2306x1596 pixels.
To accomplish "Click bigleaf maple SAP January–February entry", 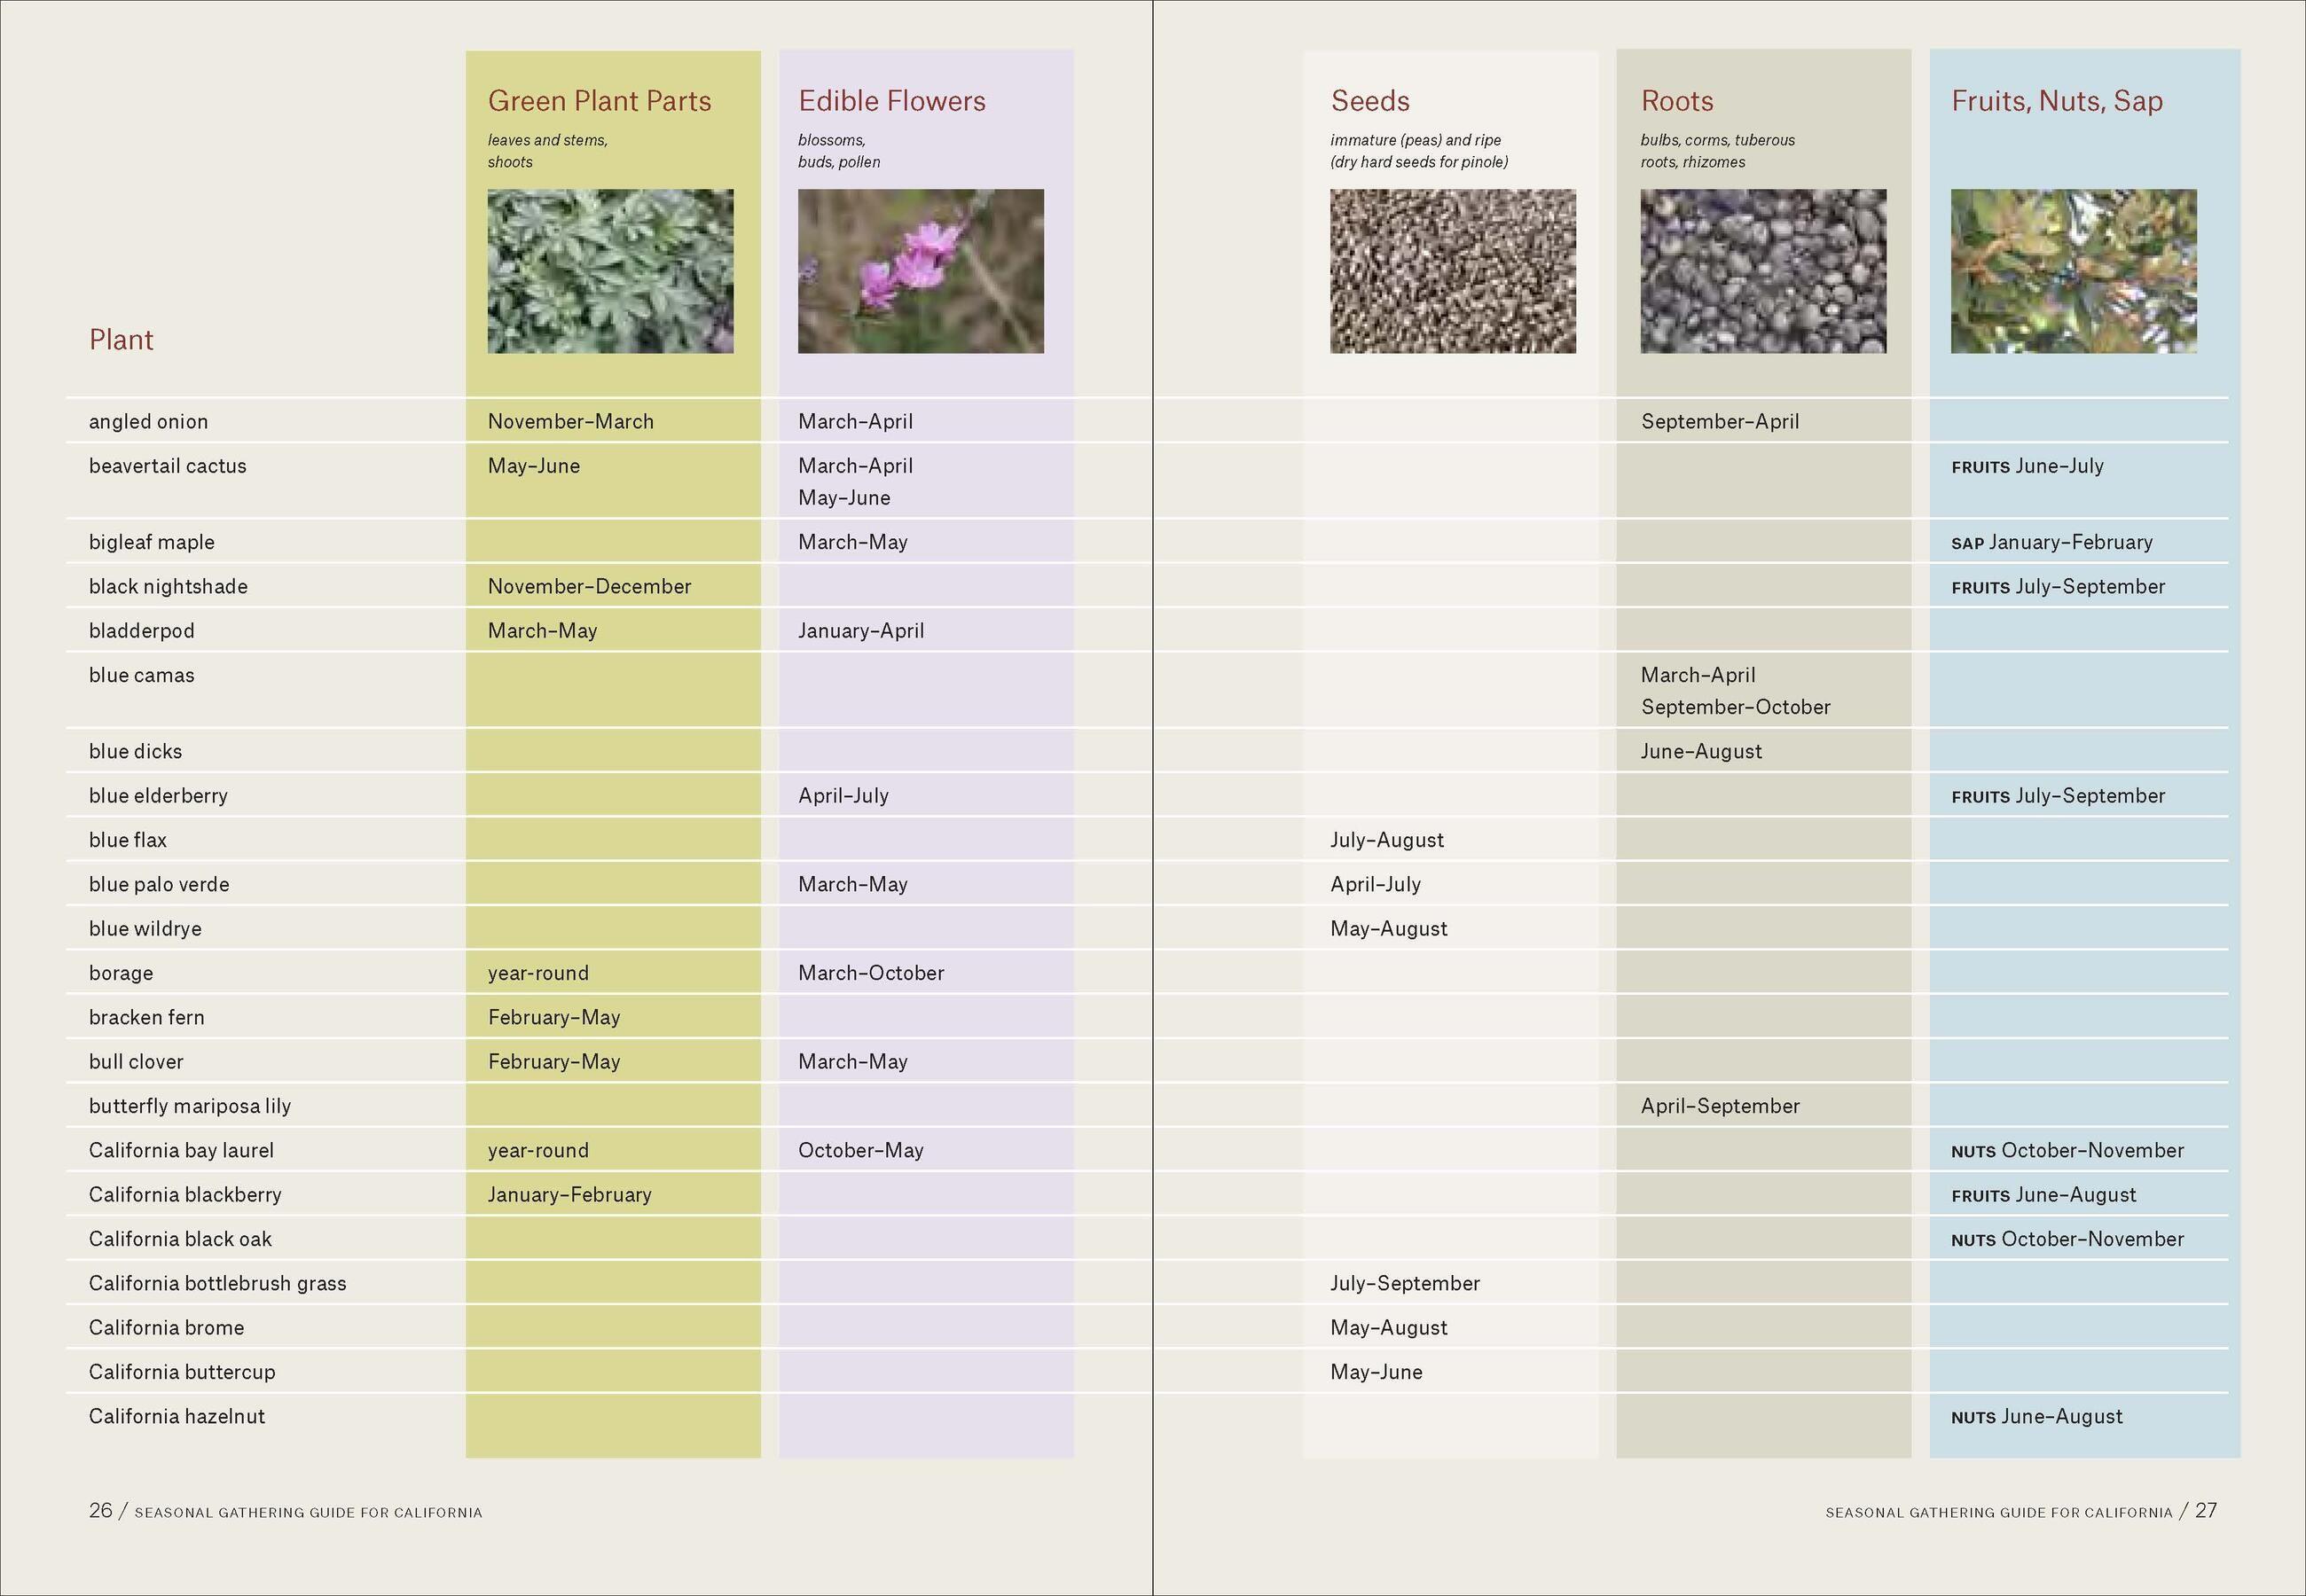I will [2051, 543].
